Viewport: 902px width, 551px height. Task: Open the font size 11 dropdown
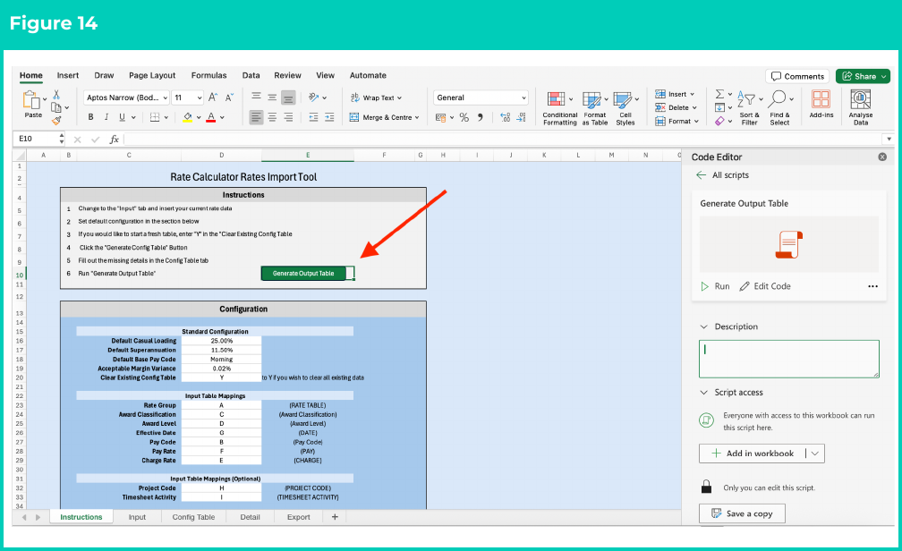click(x=188, y=97)
